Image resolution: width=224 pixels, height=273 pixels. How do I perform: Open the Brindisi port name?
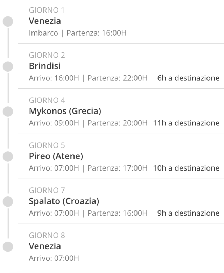click(45, 66)
